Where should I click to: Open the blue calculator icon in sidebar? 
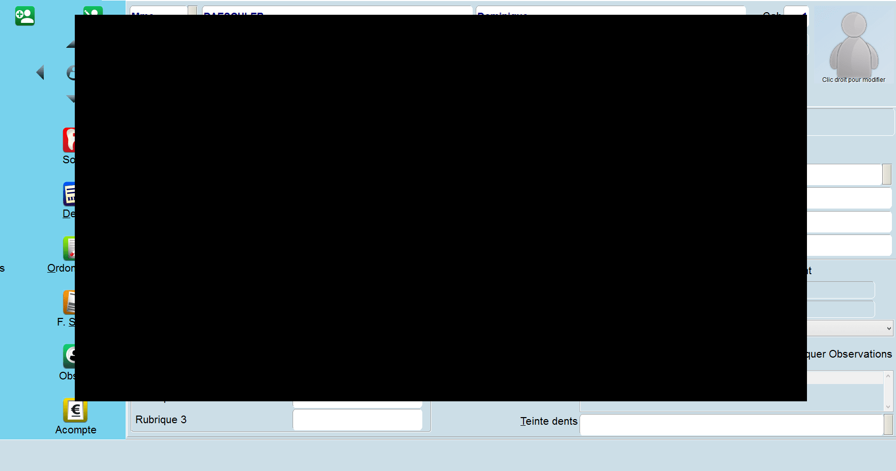tap(69, 194)
